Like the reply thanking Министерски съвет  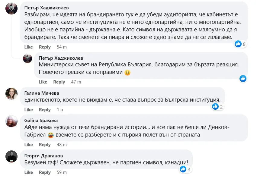[x=43, y=82]
